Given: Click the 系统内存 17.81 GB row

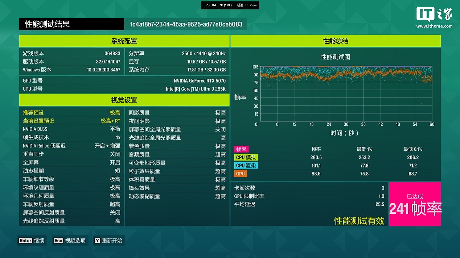Looking at the screenshot, I should pos(177,70).
